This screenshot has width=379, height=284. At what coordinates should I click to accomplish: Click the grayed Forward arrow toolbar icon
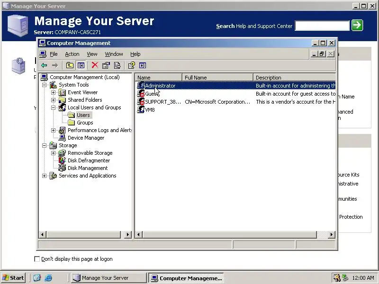tap(55, 65)
